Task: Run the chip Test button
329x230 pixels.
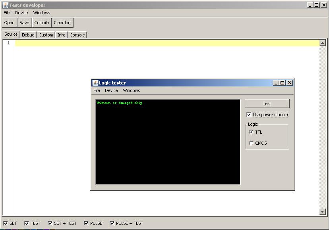Action: (x=267, y=103)
